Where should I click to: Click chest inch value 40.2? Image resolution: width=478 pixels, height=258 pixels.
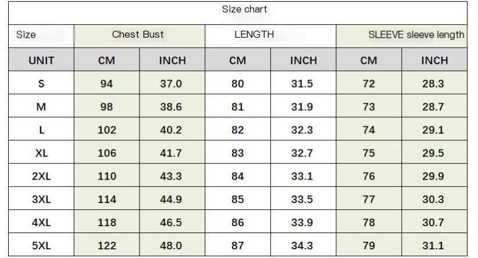pyautogui.click(x=171, y=130)
